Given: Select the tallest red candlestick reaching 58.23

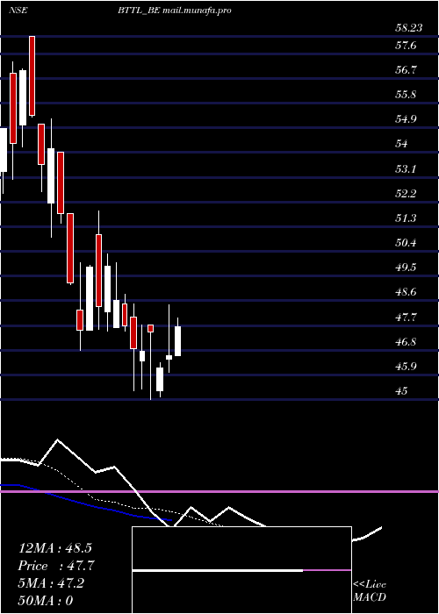Looking at the screenshot, I should (32, 76).
